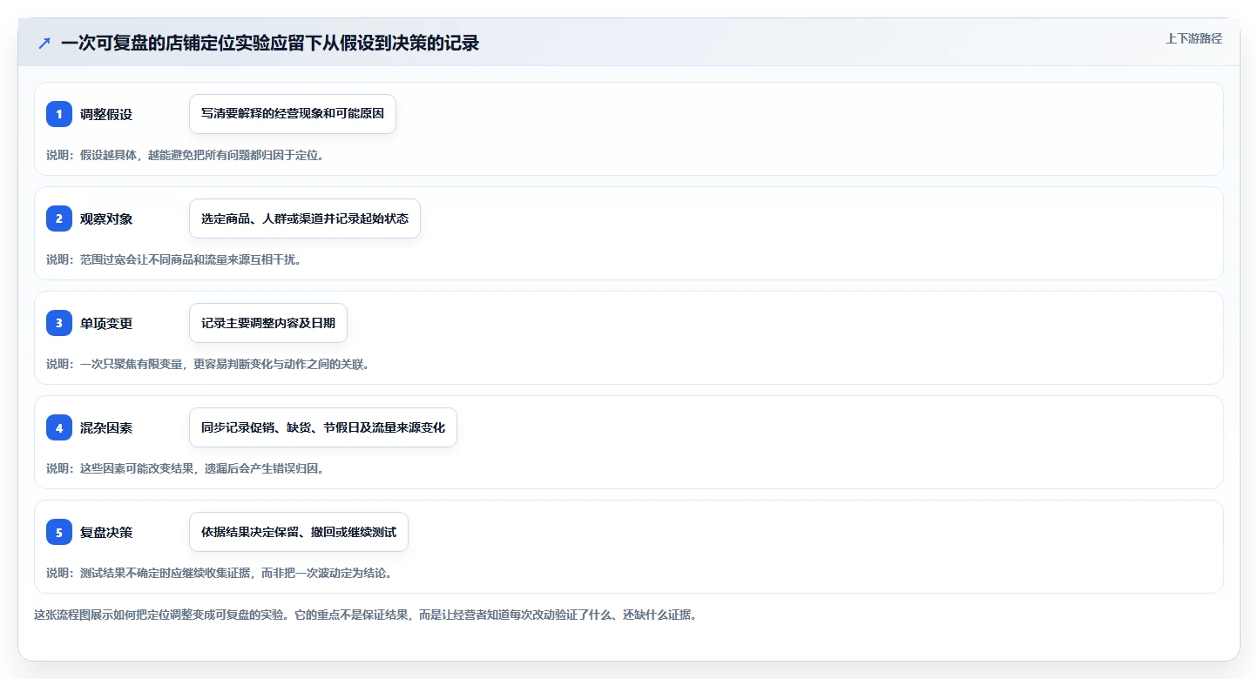Open the 同步记录促销、缺货、节假日及流量来源变化 box
Screen dimensions: 1258x679
[x=323, y=427]
